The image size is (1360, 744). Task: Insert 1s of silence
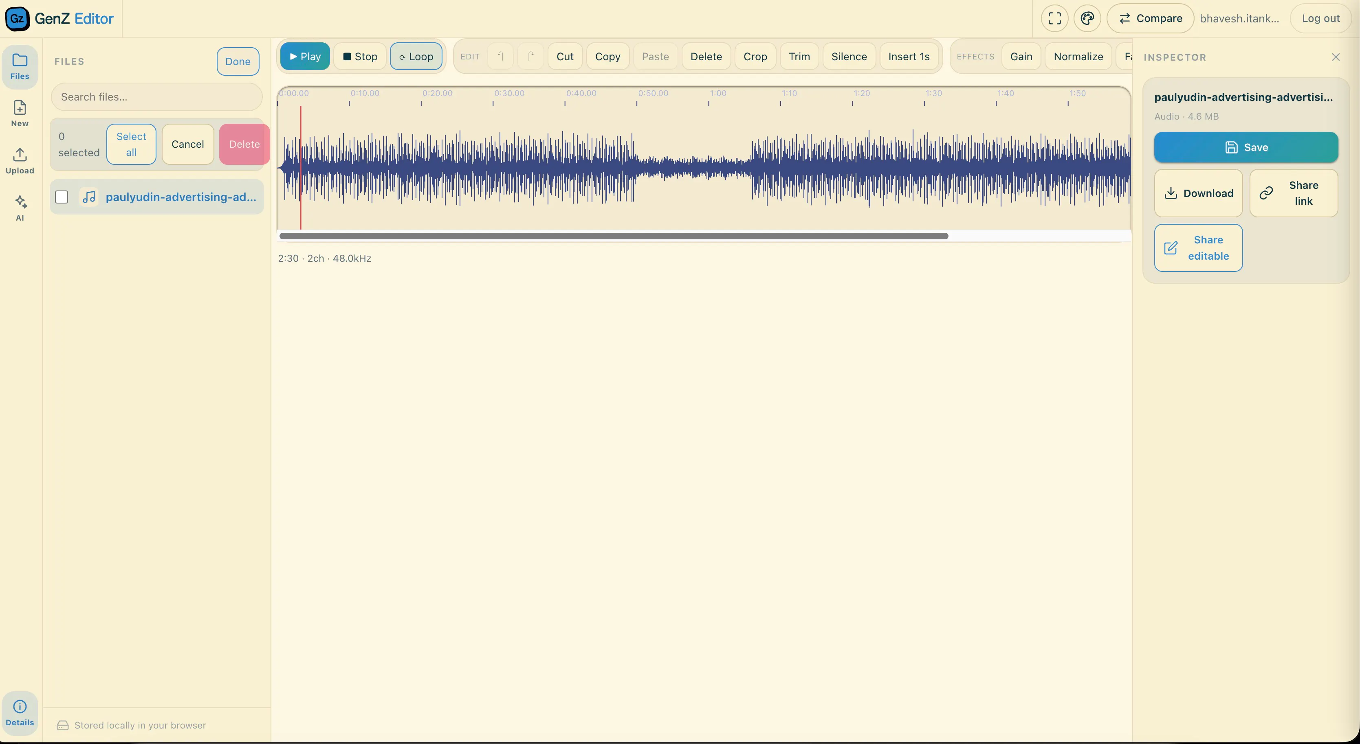click(909, 57)
